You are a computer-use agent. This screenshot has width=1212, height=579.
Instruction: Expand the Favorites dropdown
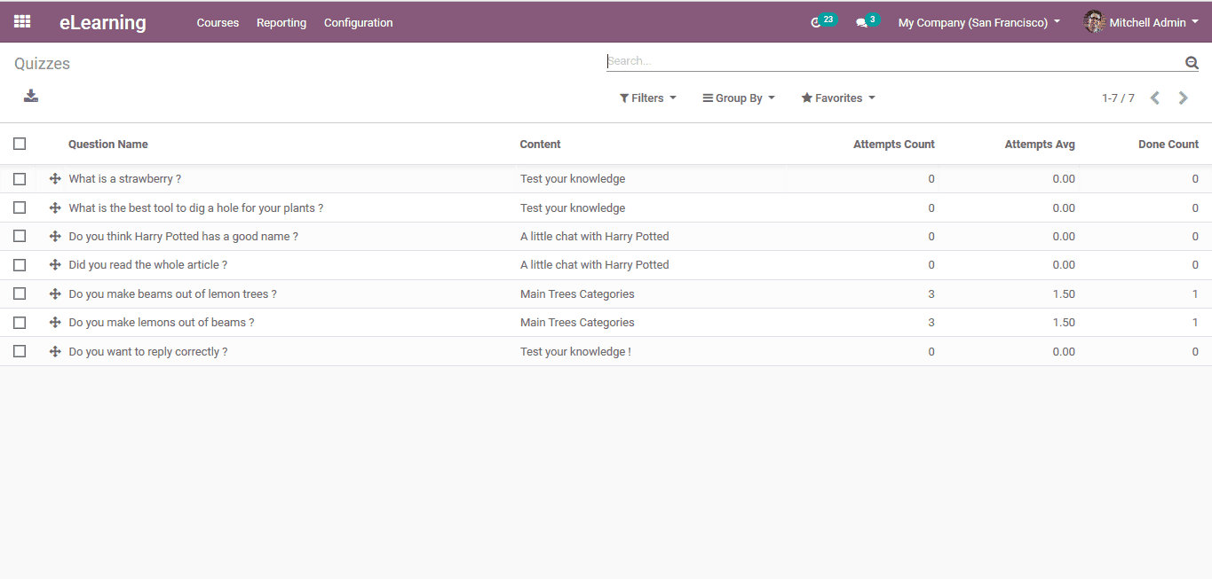(838, 98)
